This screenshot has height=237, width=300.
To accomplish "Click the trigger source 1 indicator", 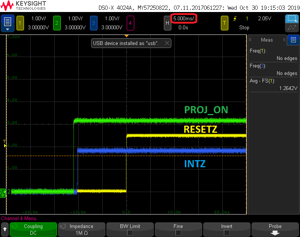I will click(247, 18).
